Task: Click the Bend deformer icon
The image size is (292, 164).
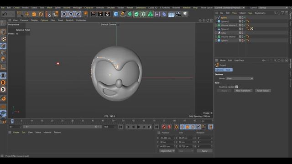Action: [x=164, y=14]
